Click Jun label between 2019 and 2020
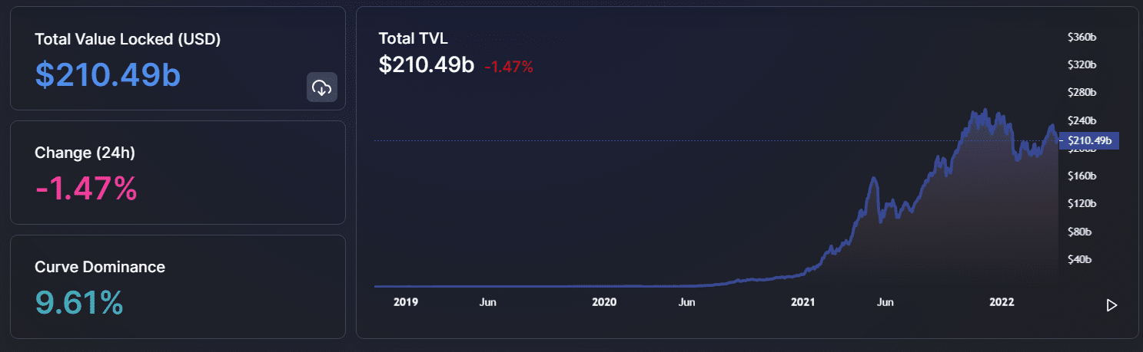1143x352 pixels. click(x=487, y=302)
